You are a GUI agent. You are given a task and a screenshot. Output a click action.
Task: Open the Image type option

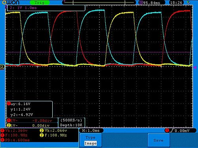(x=91, y=143)
